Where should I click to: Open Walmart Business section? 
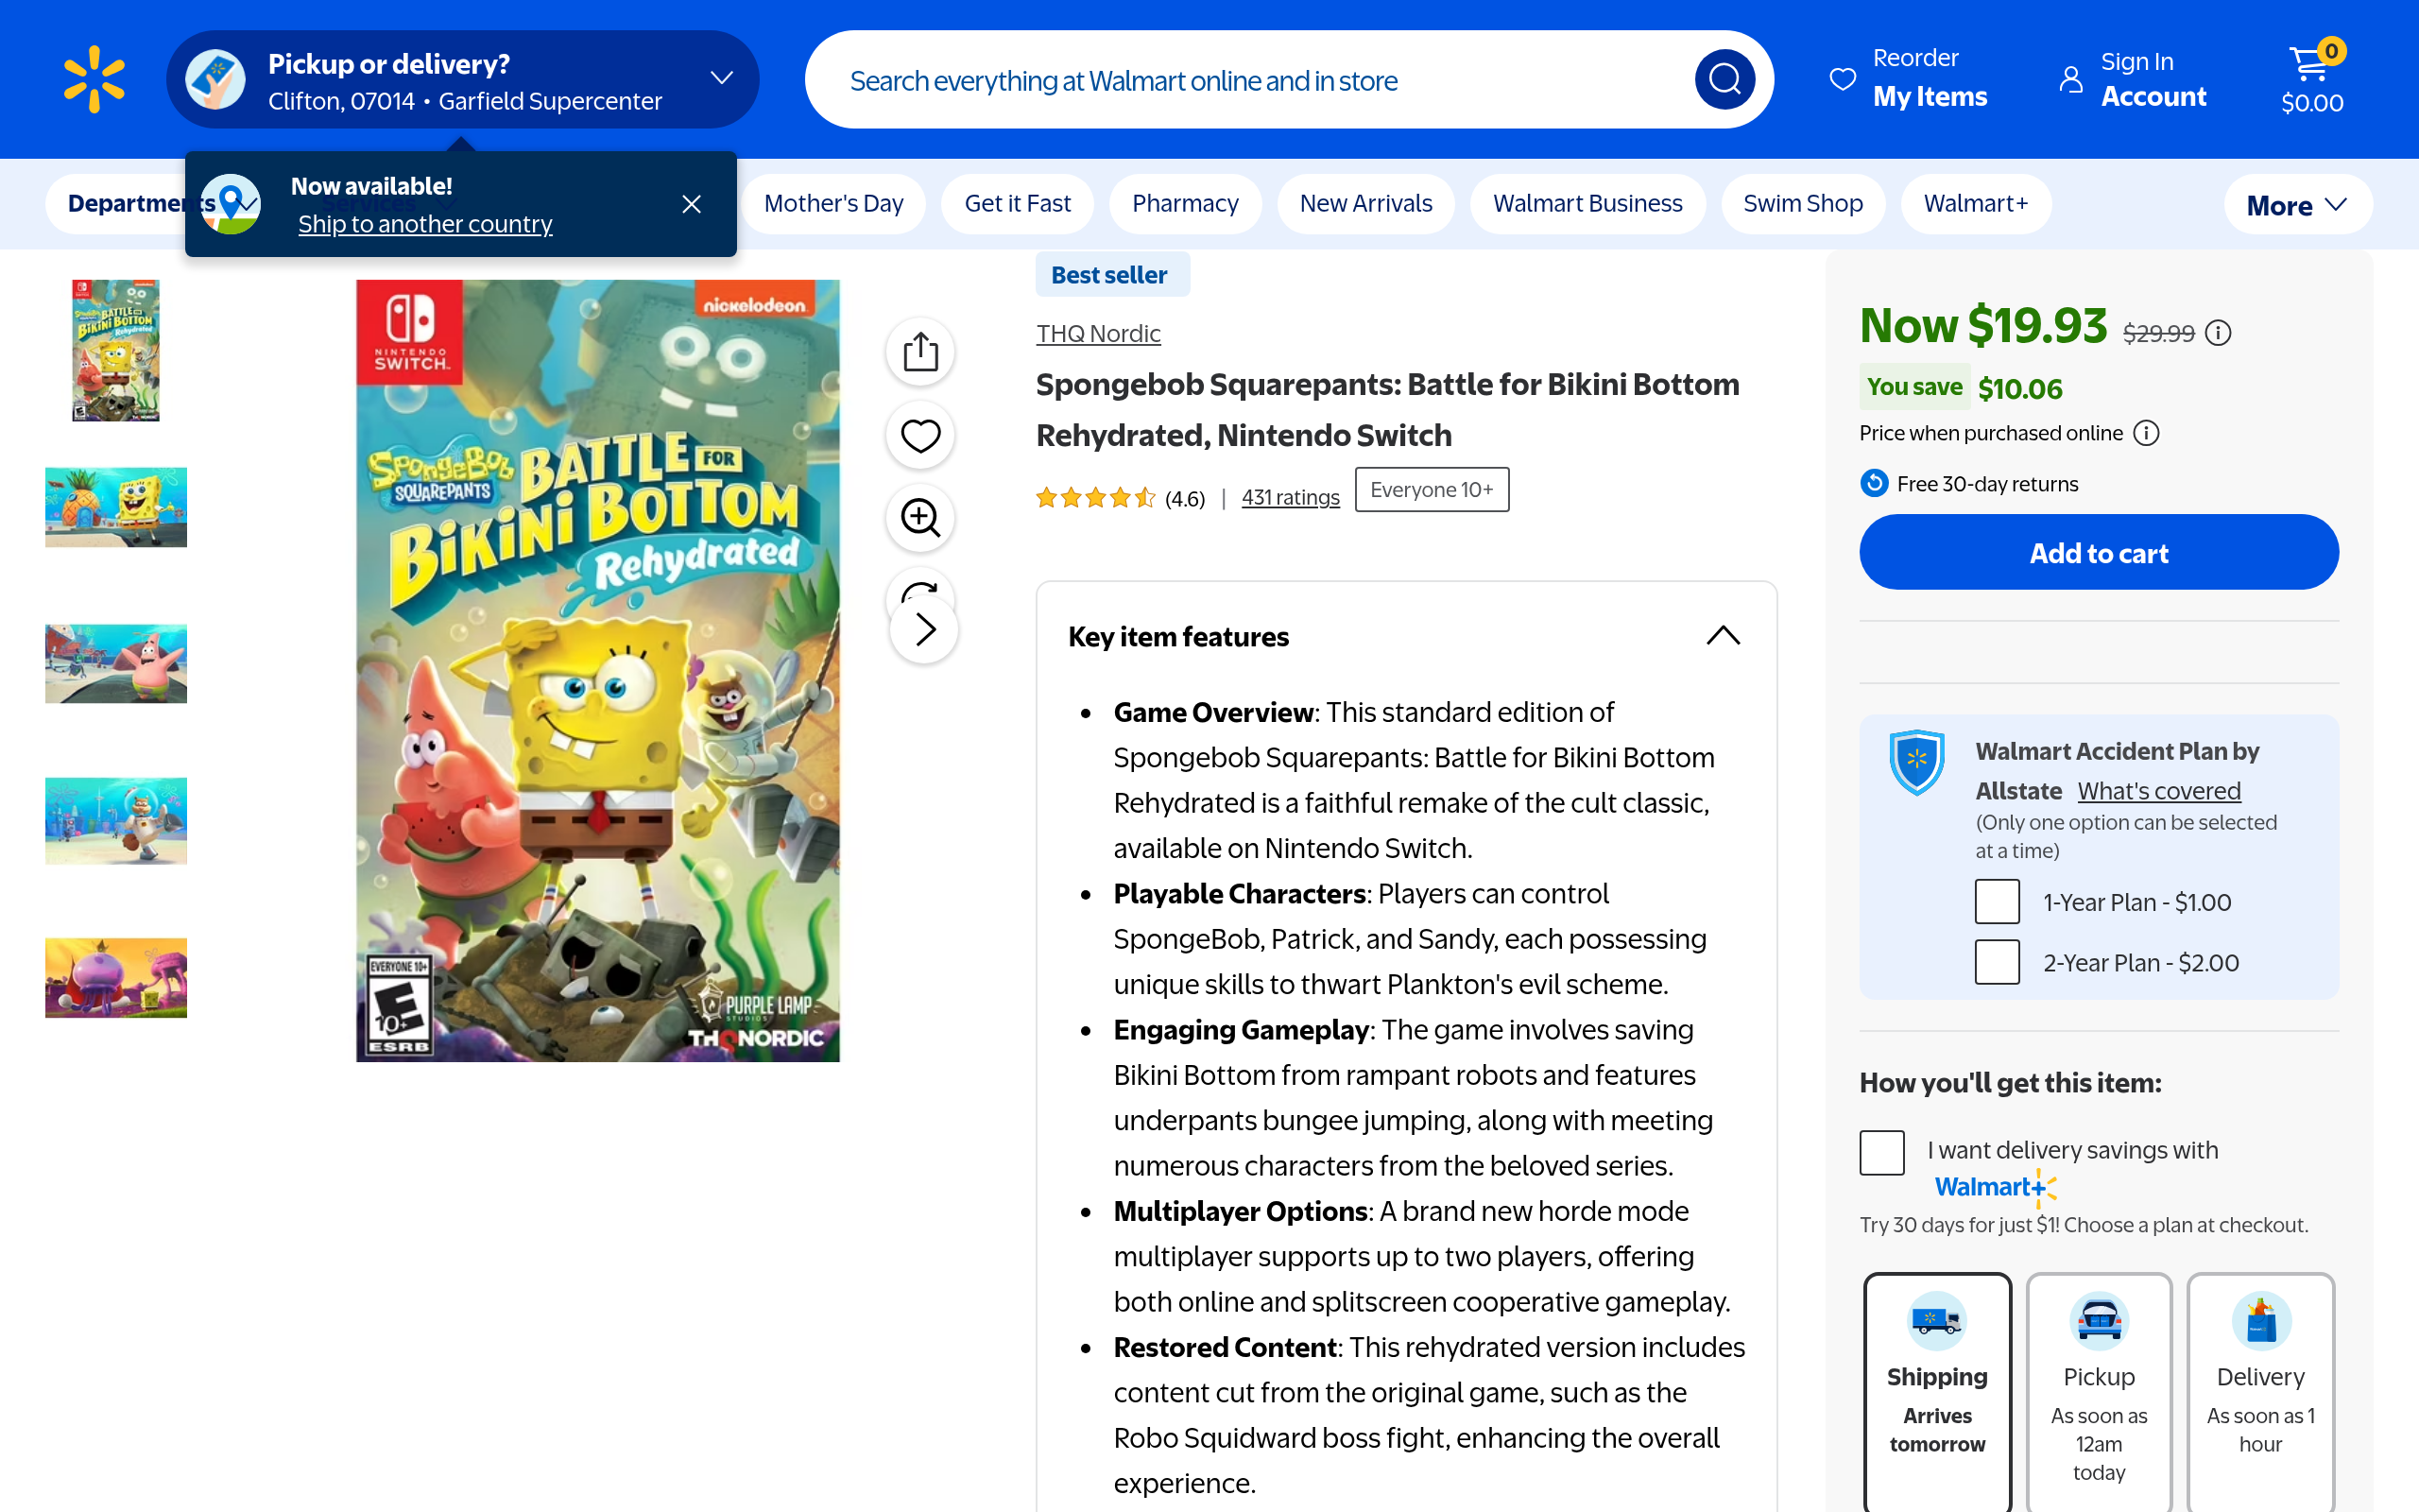coord(1587,204)
